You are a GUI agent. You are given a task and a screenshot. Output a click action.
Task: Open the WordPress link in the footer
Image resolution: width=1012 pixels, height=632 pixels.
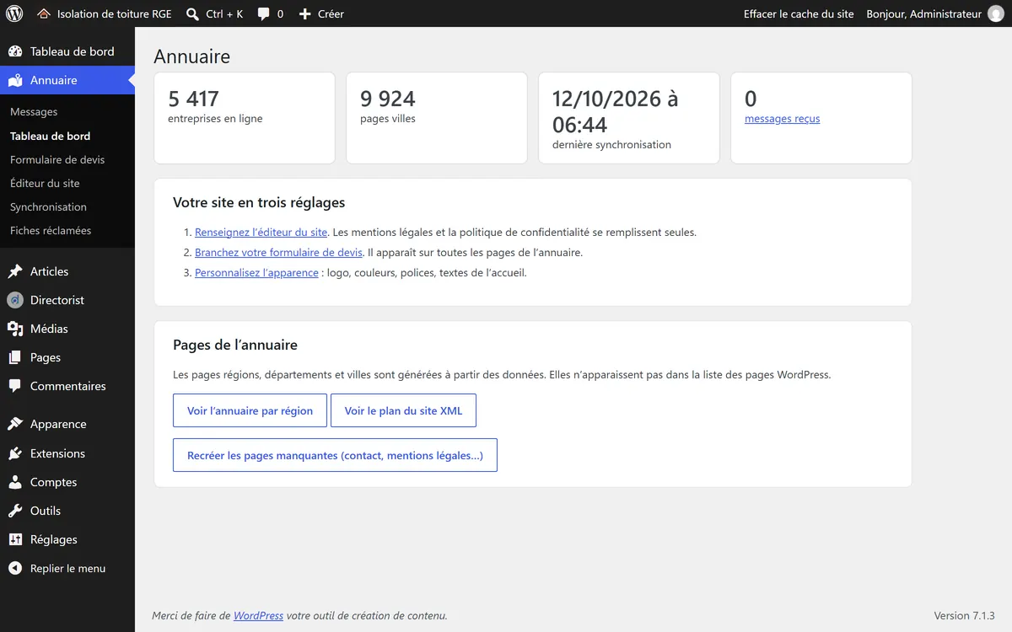[258, 615]
